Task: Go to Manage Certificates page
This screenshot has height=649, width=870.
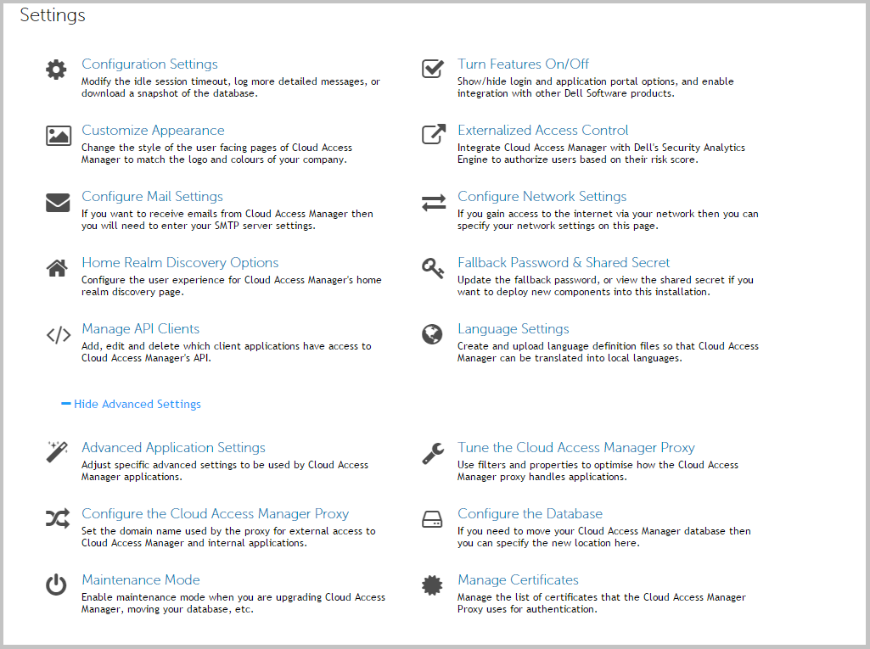Action: tap(518, 580)
